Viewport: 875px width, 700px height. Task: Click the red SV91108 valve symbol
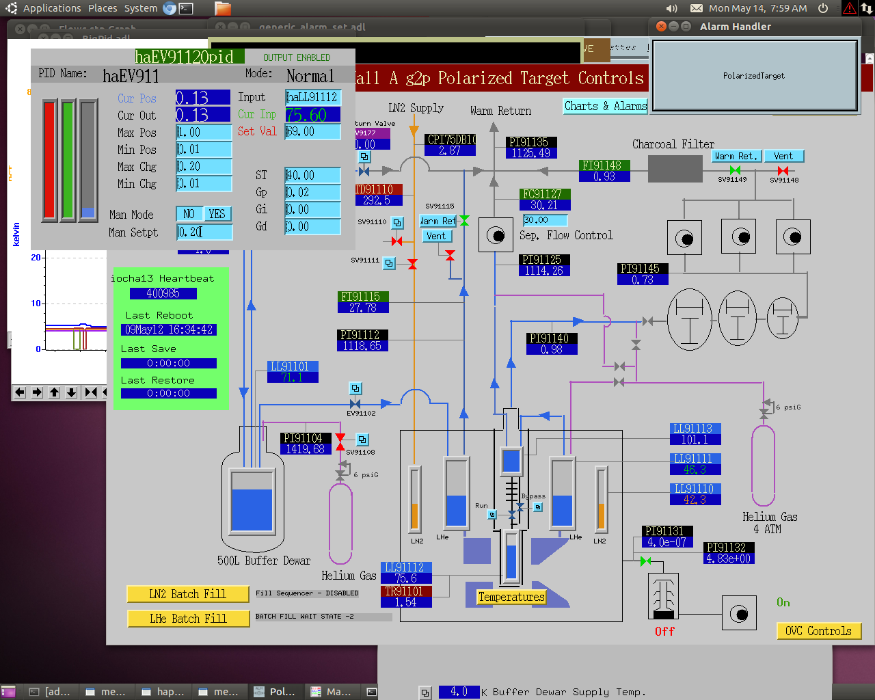[x=340, y=442]
